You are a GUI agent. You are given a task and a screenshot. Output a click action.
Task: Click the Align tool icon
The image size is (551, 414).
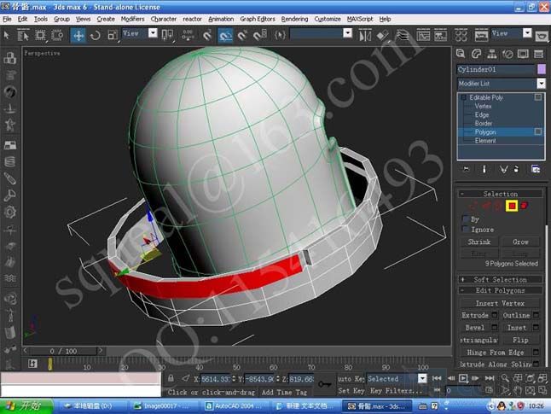pos(383,36)
